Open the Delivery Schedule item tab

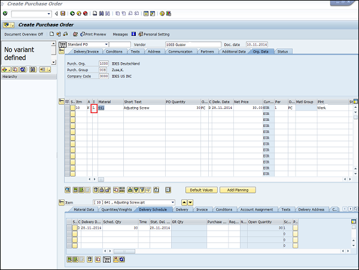(x=154, y=210)
